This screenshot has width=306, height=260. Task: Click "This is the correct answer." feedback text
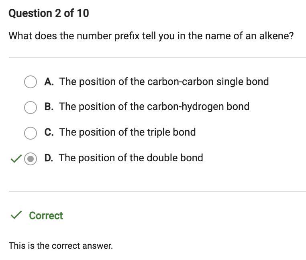[x=61, y=246]
